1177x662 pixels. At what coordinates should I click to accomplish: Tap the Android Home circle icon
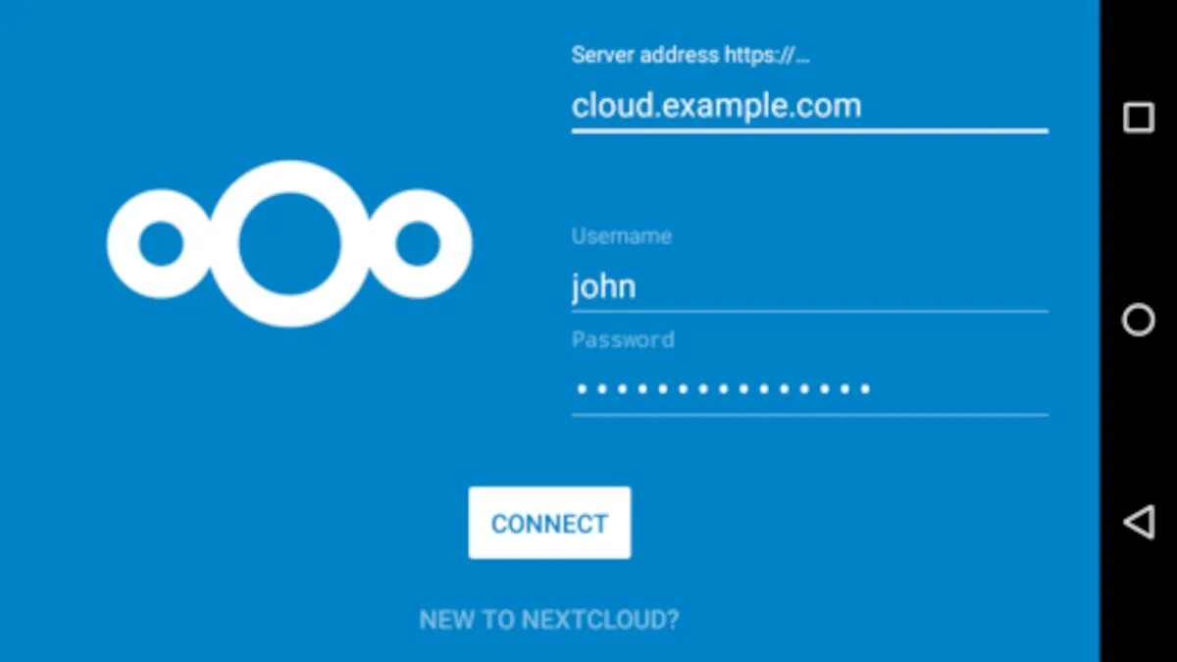pos(1138,320)
